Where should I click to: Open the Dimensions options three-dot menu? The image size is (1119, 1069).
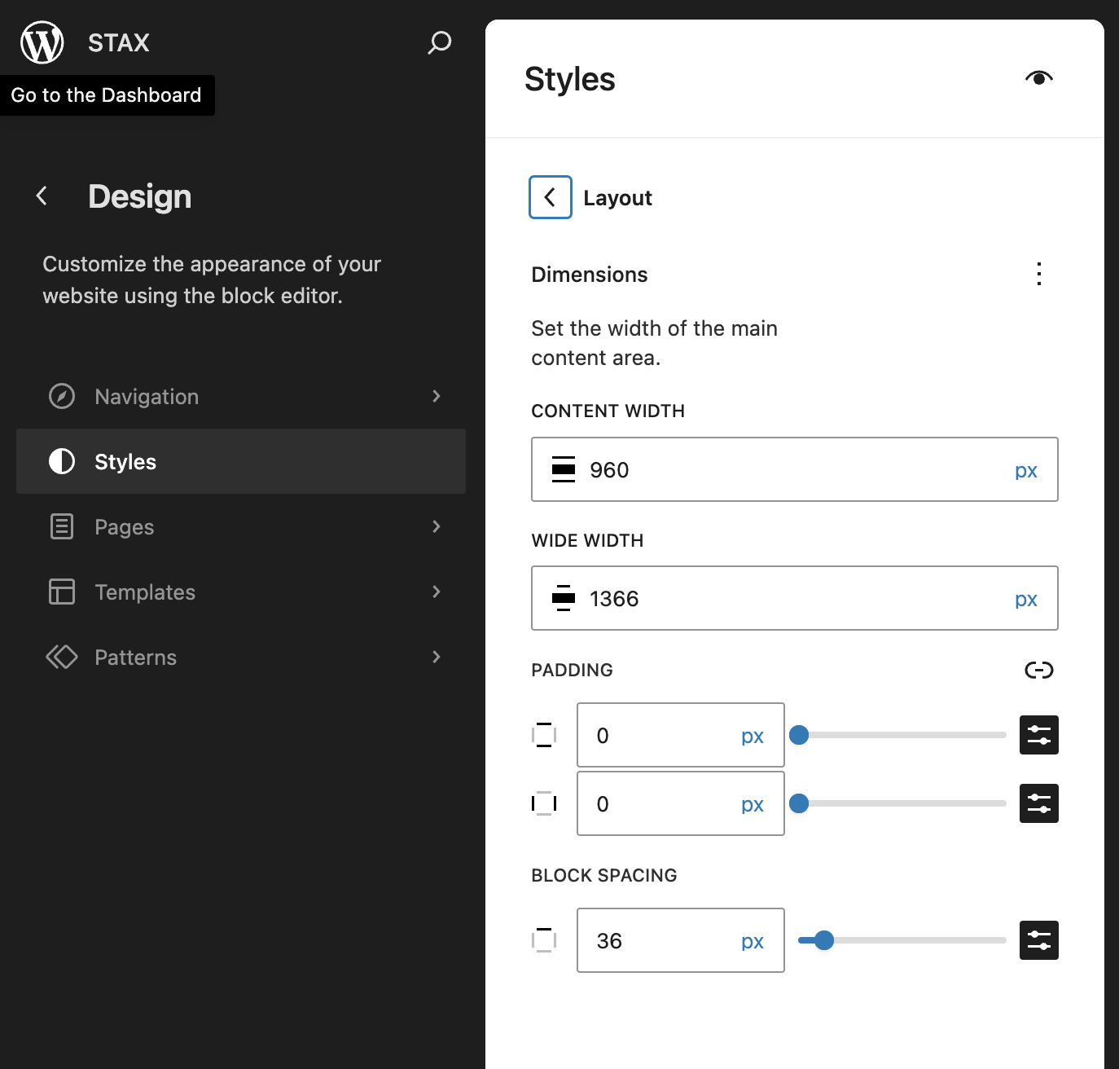(x=1039, y=274)
